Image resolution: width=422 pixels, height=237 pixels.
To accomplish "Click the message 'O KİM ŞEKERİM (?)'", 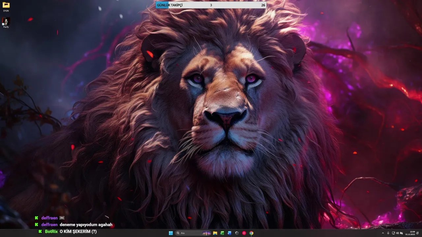I will 78,231.
